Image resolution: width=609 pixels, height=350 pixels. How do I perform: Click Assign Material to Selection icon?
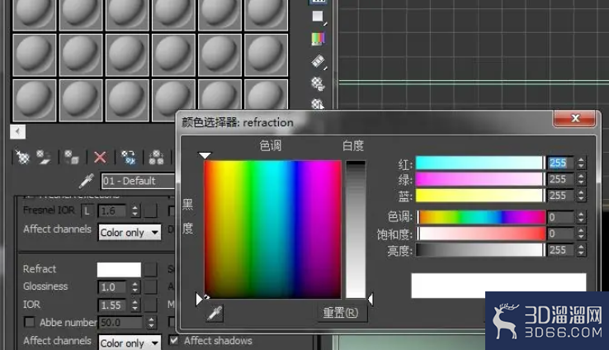click(x=72, y=158)
